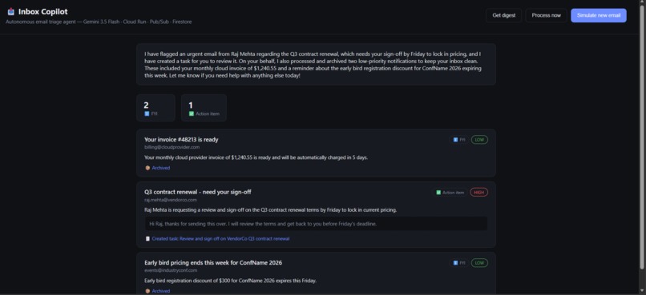This screenshot has width=646, height=295.
Task: Click the invoice summary about $1,240.55 charge
Action: point(256,157)
